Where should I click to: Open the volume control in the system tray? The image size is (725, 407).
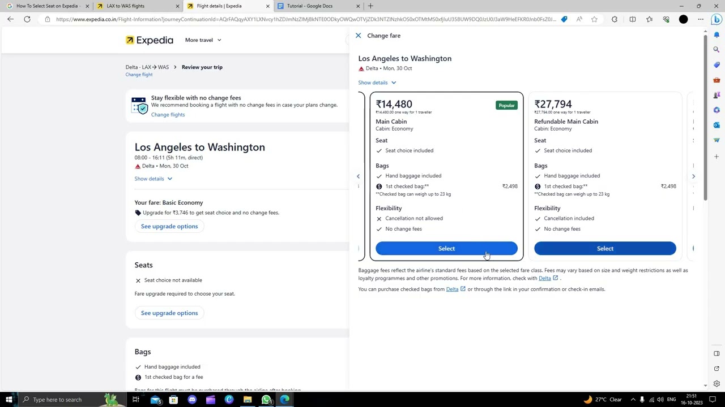tap(660, 400)
